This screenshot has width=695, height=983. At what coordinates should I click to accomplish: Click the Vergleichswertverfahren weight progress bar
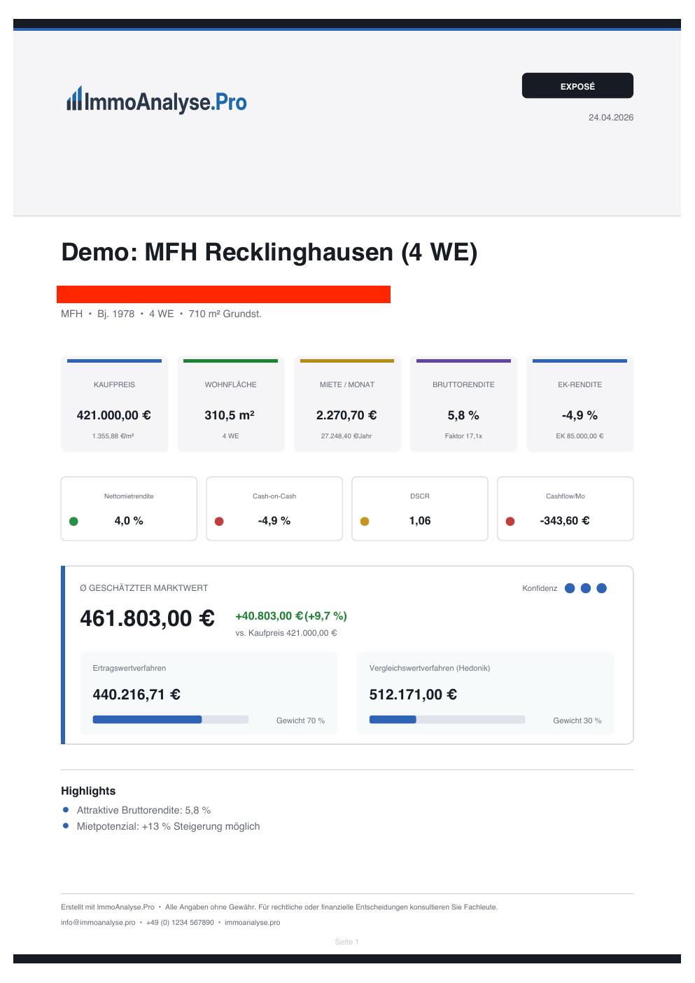coord(447,720)
